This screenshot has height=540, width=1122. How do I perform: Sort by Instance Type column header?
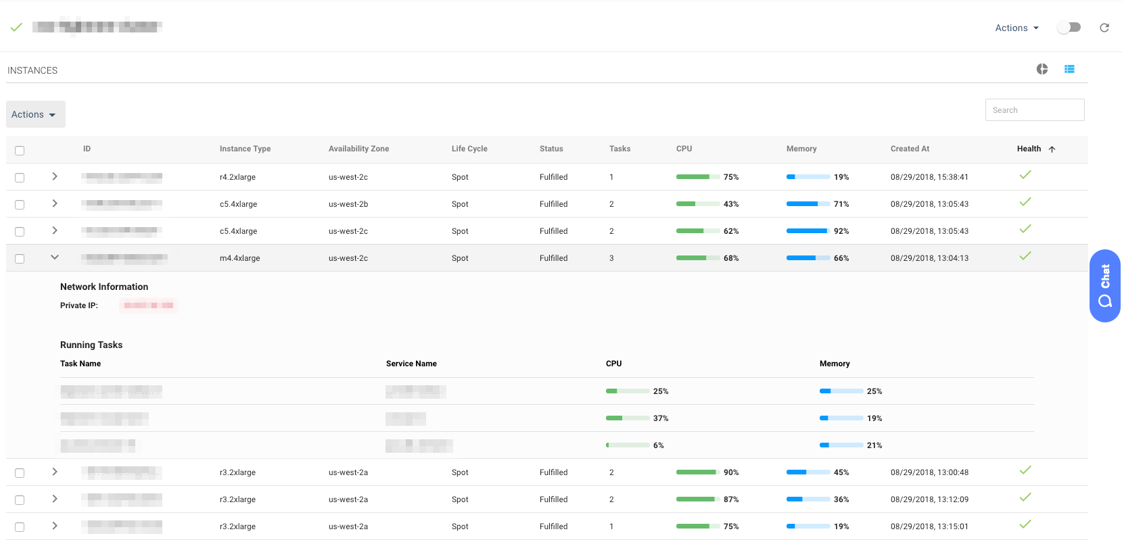245,149
